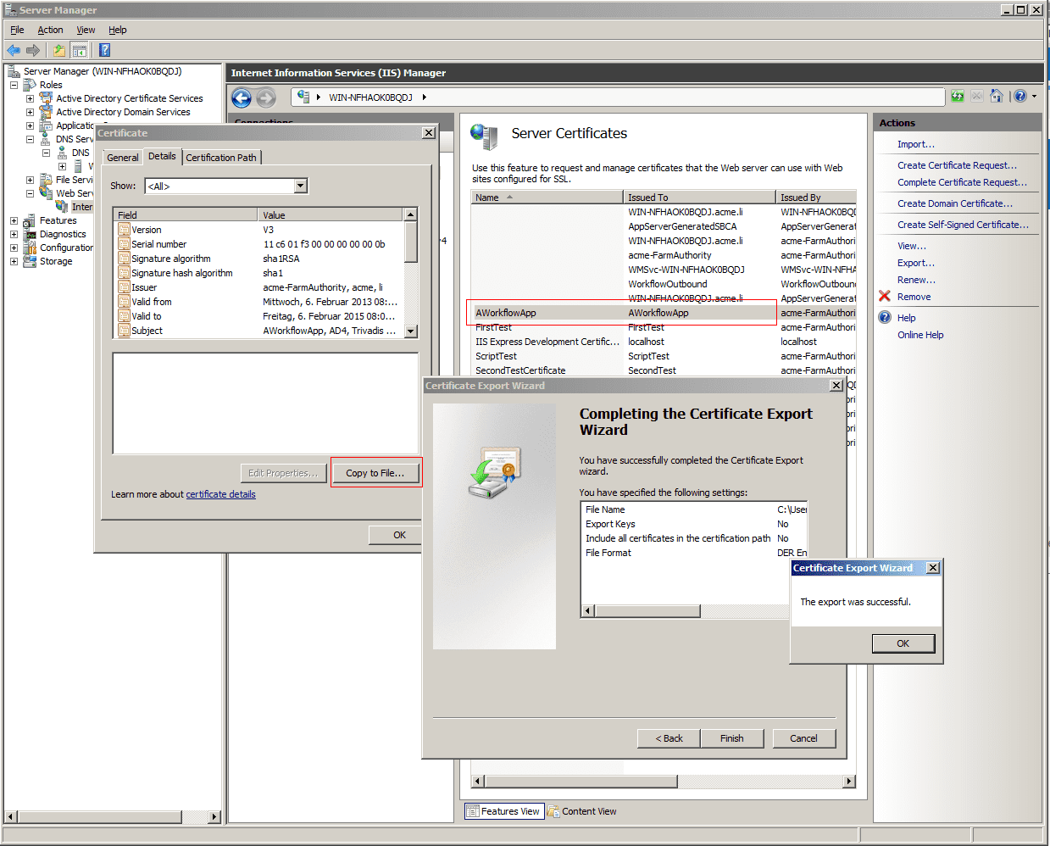This screenshot has height=846, width=1050.
Task: Switch to the Certification Path tab
Action: [220, 158]
